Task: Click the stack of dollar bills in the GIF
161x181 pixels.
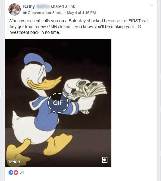Action: click(x=89, y=89)
